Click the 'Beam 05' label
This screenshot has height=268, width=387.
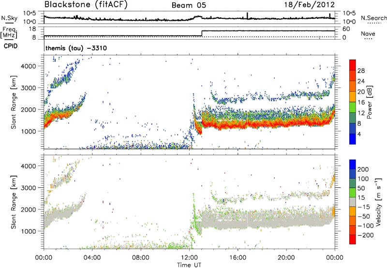[189, 5]
